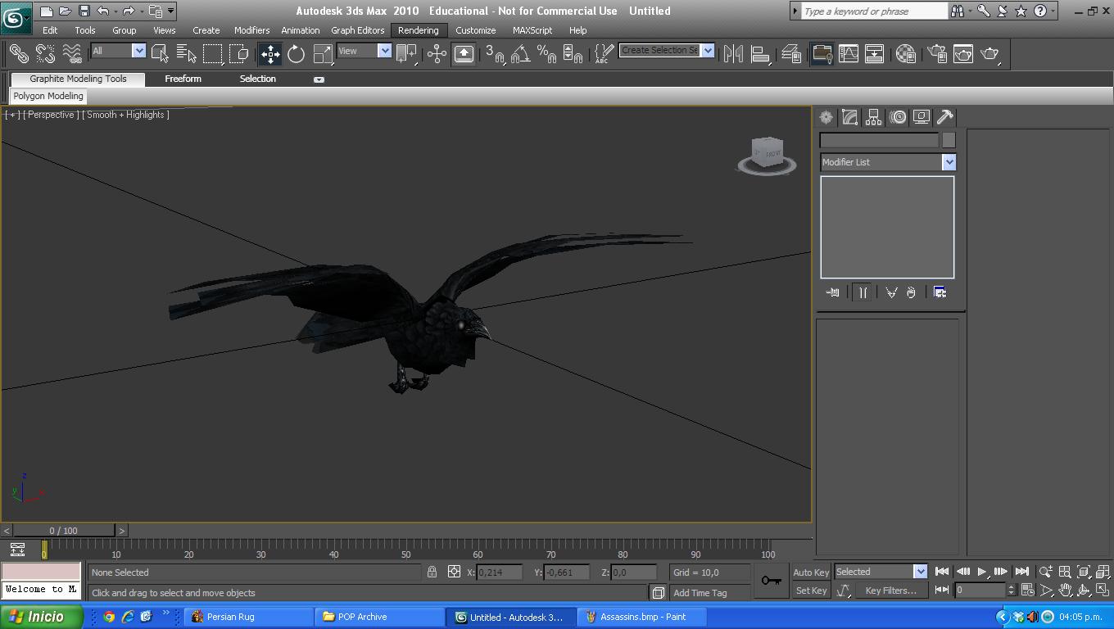
Task: Click the Polygon Modeling panel button
Action: coord(48,96)
